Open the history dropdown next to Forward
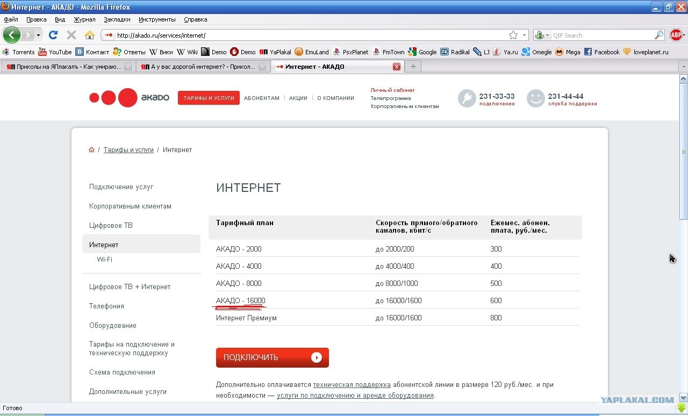The height and width of the screenshot is (416, 688). pyautogui.click(x=38, y=35)
